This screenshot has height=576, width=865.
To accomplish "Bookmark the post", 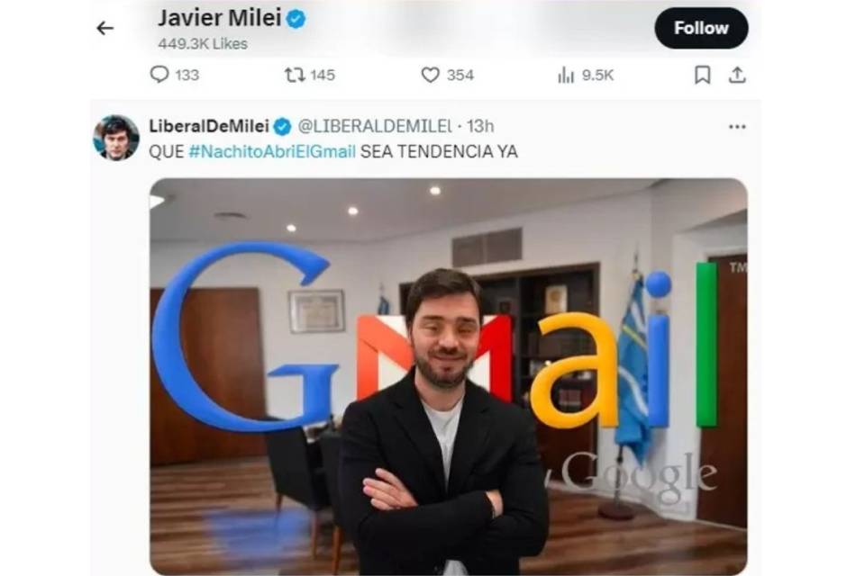I will coord(702,75).
